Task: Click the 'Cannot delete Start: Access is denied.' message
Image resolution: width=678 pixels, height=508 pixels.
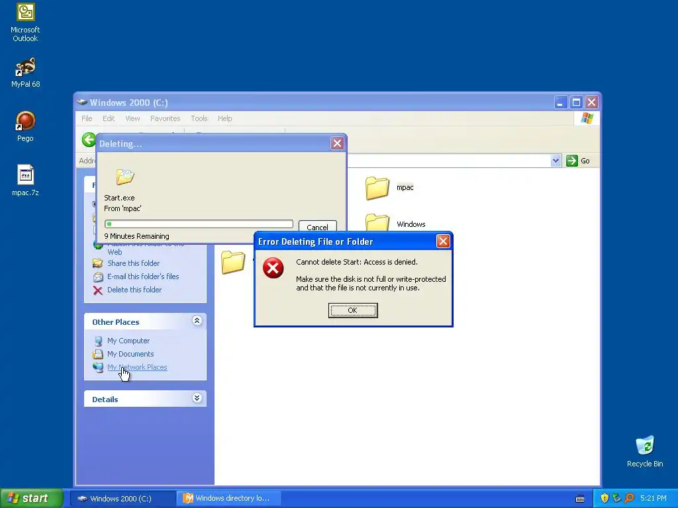Action: [x=357, y=262]
